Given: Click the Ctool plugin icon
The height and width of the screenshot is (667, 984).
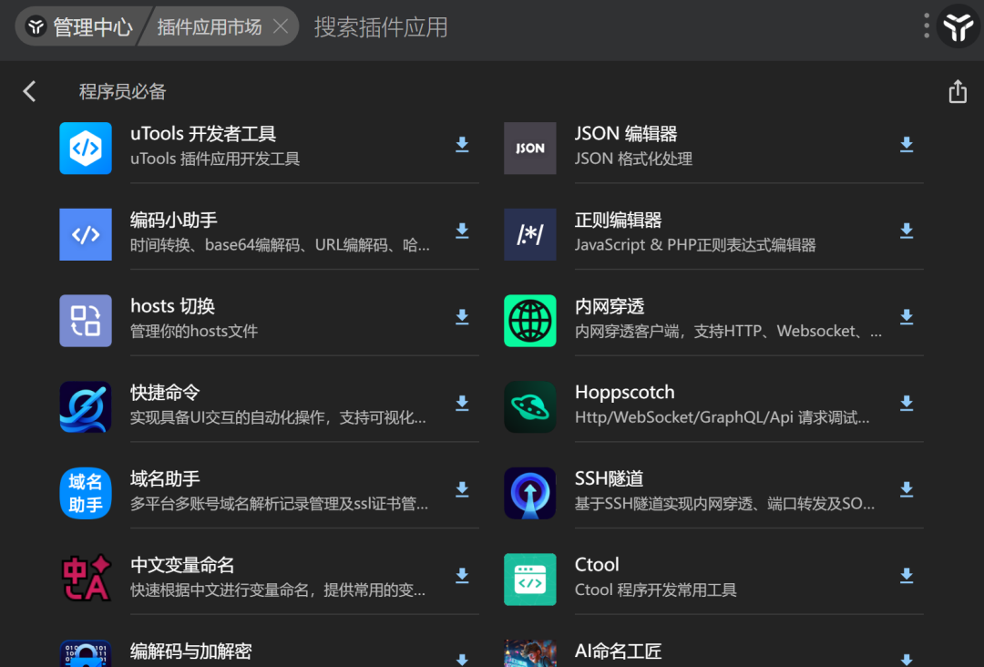Looking at the screenshot, I should (x=529, y=580).
